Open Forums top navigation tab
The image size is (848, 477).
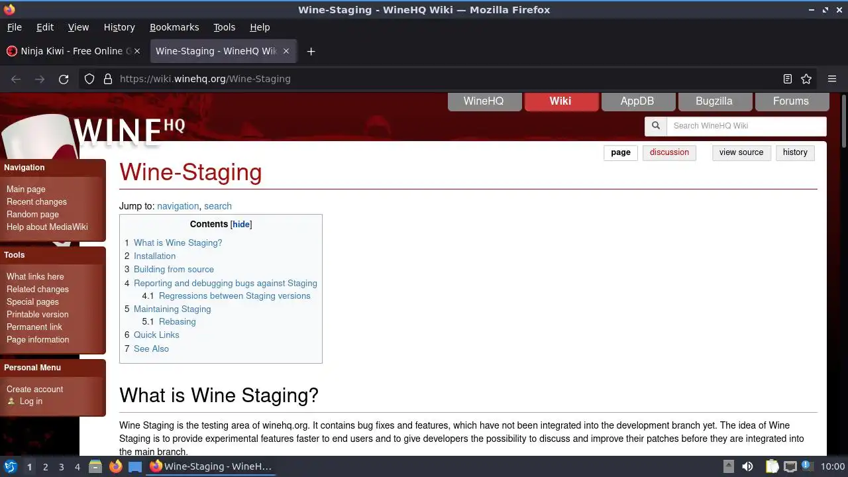pos(791,101)
